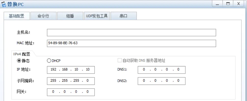Click the 网关 input field
Viewport: 247px width, 101px height.
pos(71,92)
